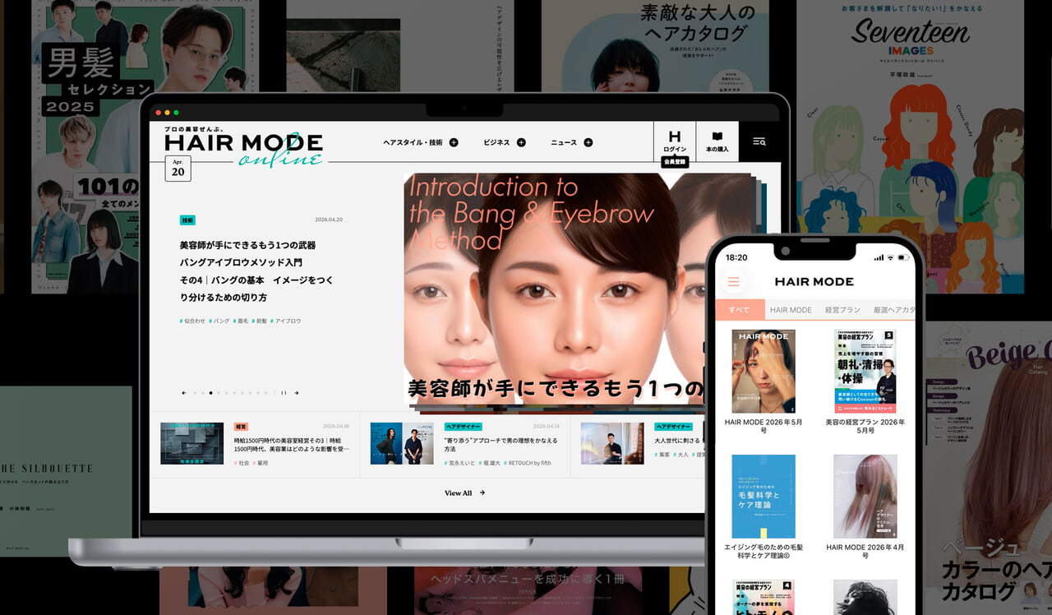This screenshot has width=1052, height=615.
Task: Expand the ニュース plus icon
Action: [588, 142]
